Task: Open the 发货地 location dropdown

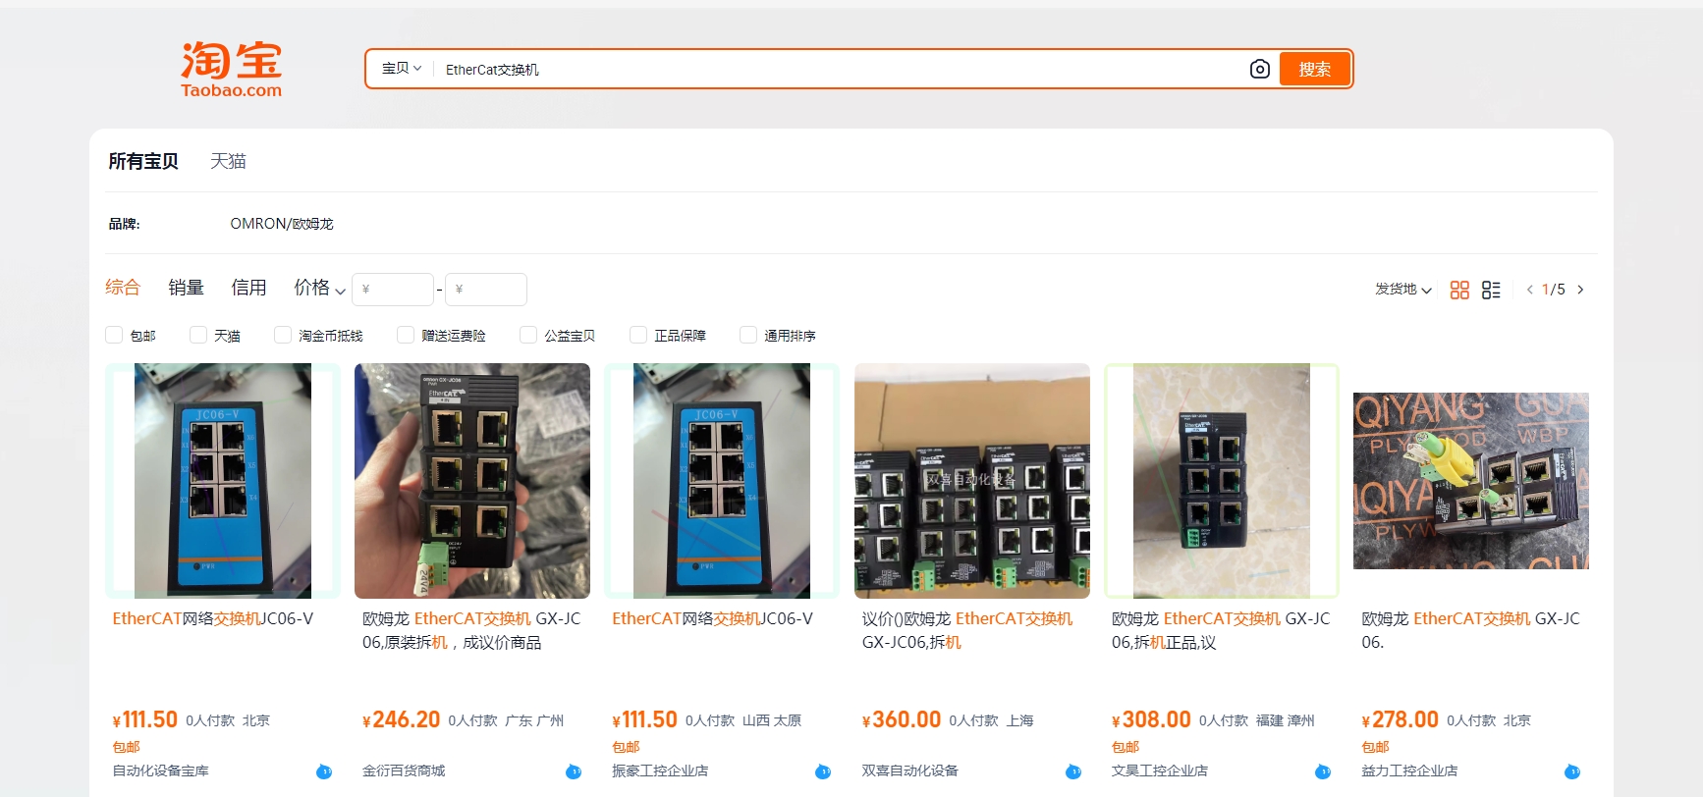Action: (x=1403, y=289)
